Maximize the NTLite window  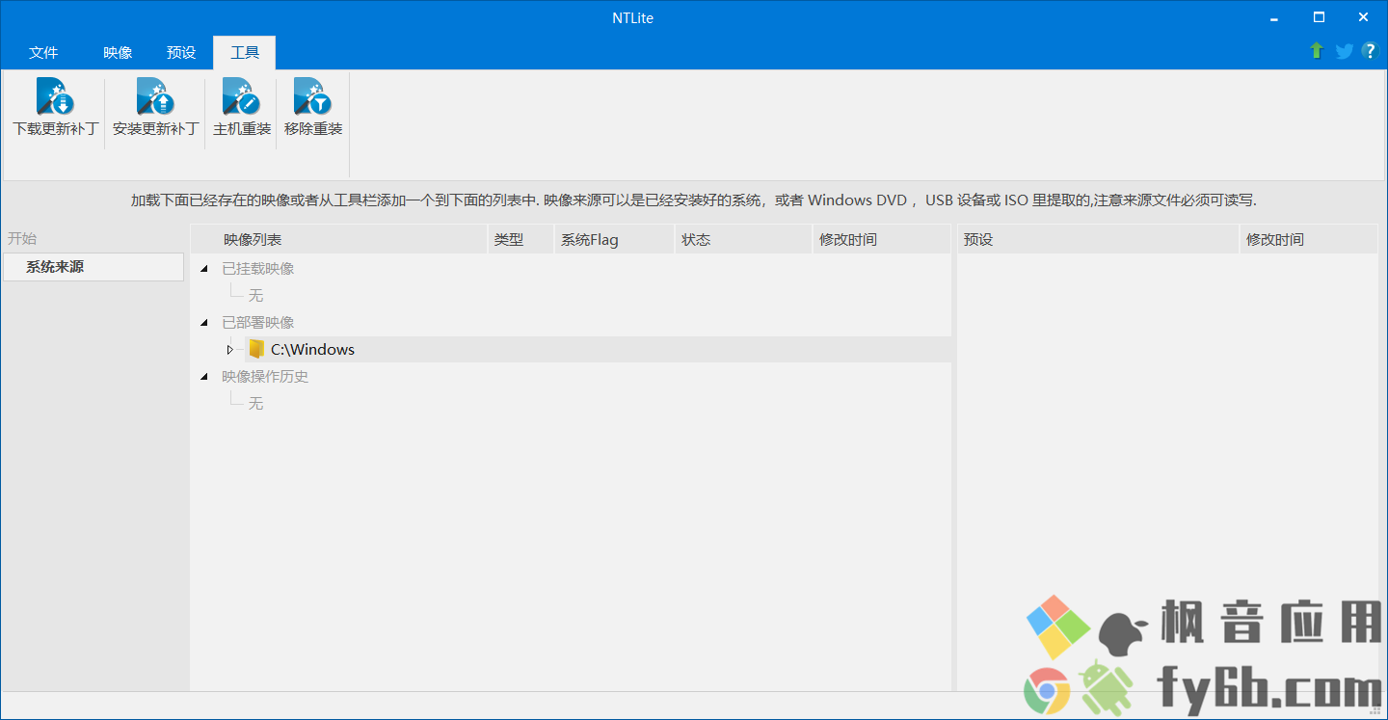pos(1320,17)
